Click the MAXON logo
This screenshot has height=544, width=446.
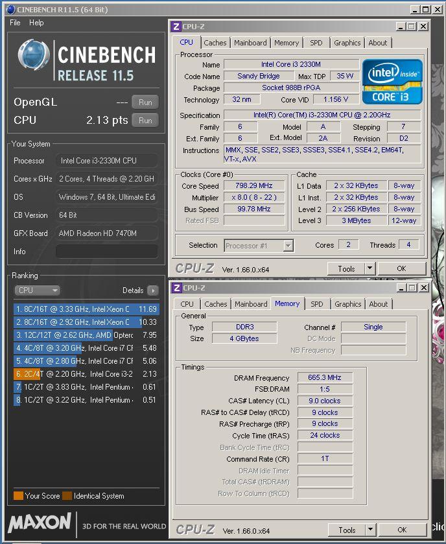point(40,523)
